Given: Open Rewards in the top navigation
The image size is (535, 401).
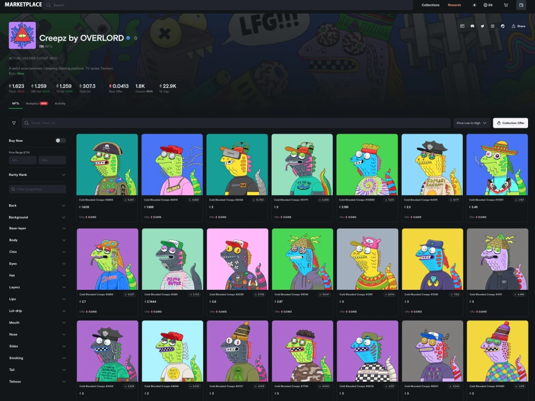Looking at the screenshot, I should pos(454,5).
